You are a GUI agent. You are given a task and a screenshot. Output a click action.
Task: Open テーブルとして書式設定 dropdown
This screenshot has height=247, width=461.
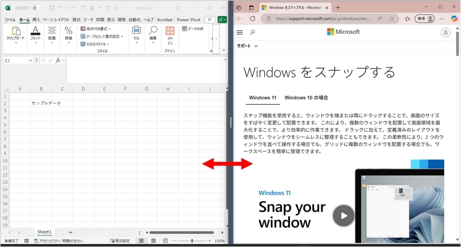[x=102, y=36]
